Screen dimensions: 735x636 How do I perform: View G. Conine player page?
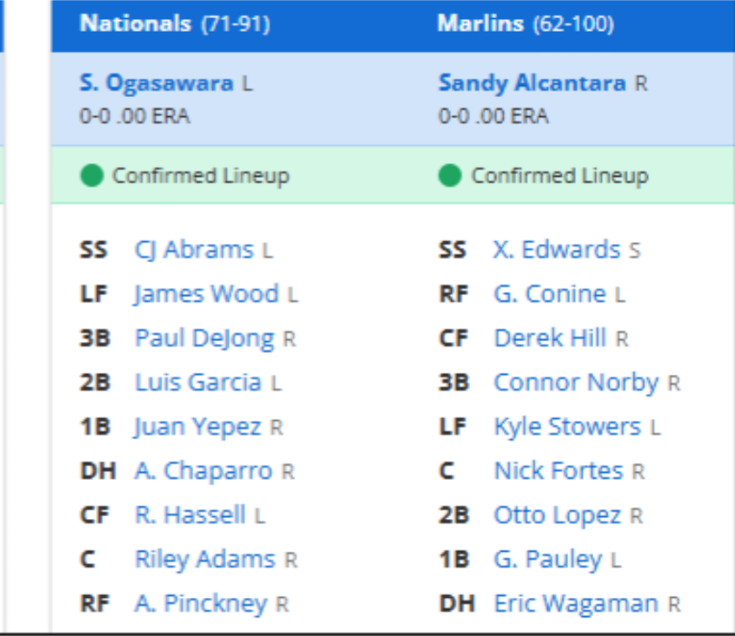(550, 294)
